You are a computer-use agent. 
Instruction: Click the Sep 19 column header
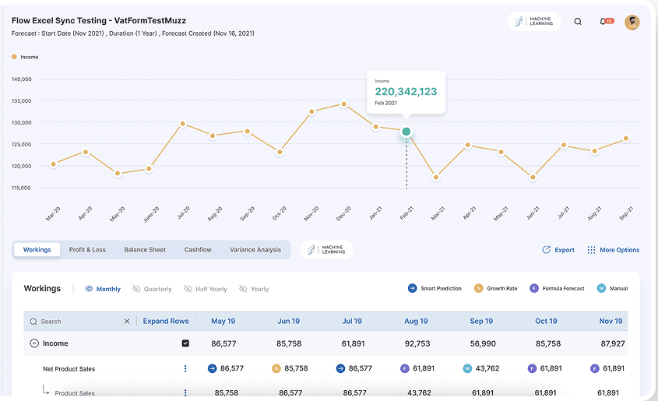pyautogui.click(x=481, y=322)
